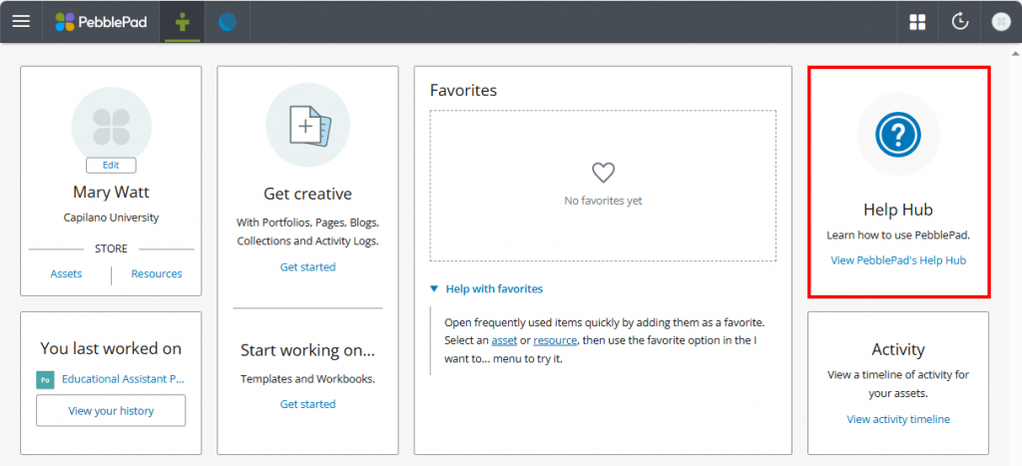Click the Favorites heading

(x=463, y=90)
